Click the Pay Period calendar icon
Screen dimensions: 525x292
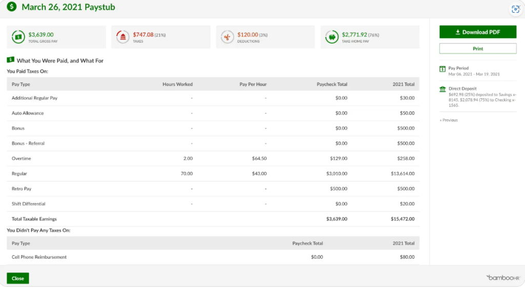442,69
